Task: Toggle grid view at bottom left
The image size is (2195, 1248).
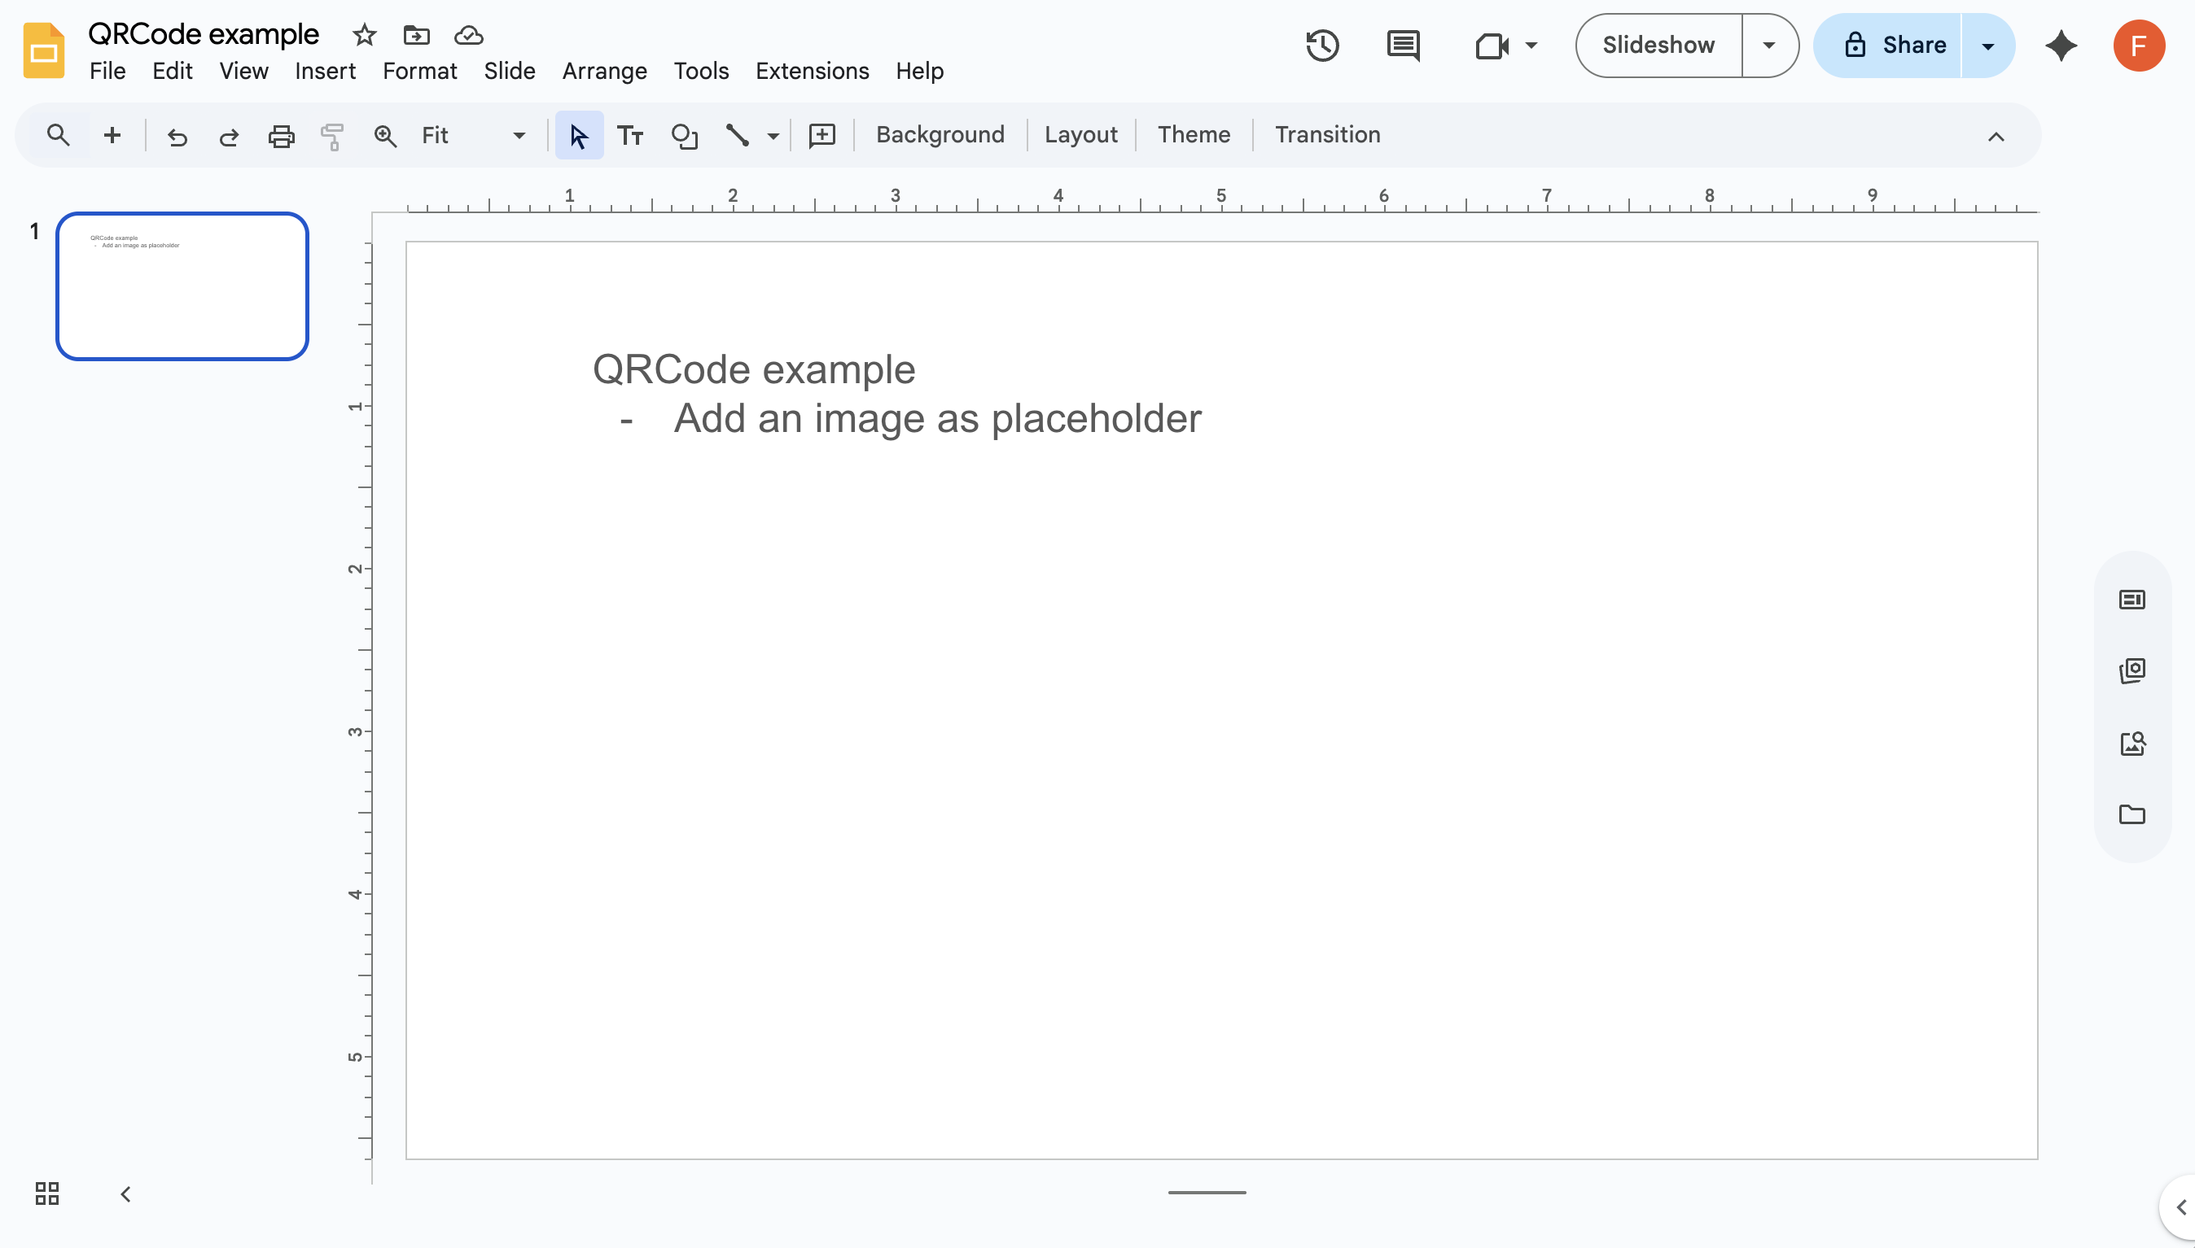Action: point(47,1193)
